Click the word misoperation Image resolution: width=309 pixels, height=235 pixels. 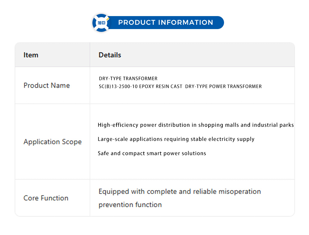pos(239,192)
